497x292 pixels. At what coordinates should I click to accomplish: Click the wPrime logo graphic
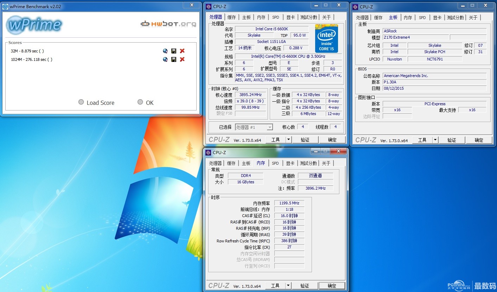[x=34, y=24]
